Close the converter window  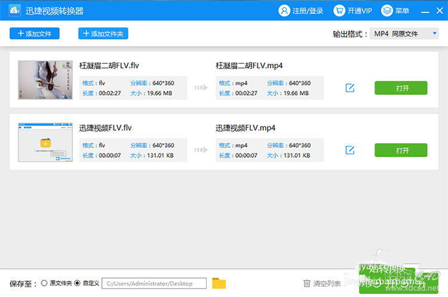coord(440,11)
